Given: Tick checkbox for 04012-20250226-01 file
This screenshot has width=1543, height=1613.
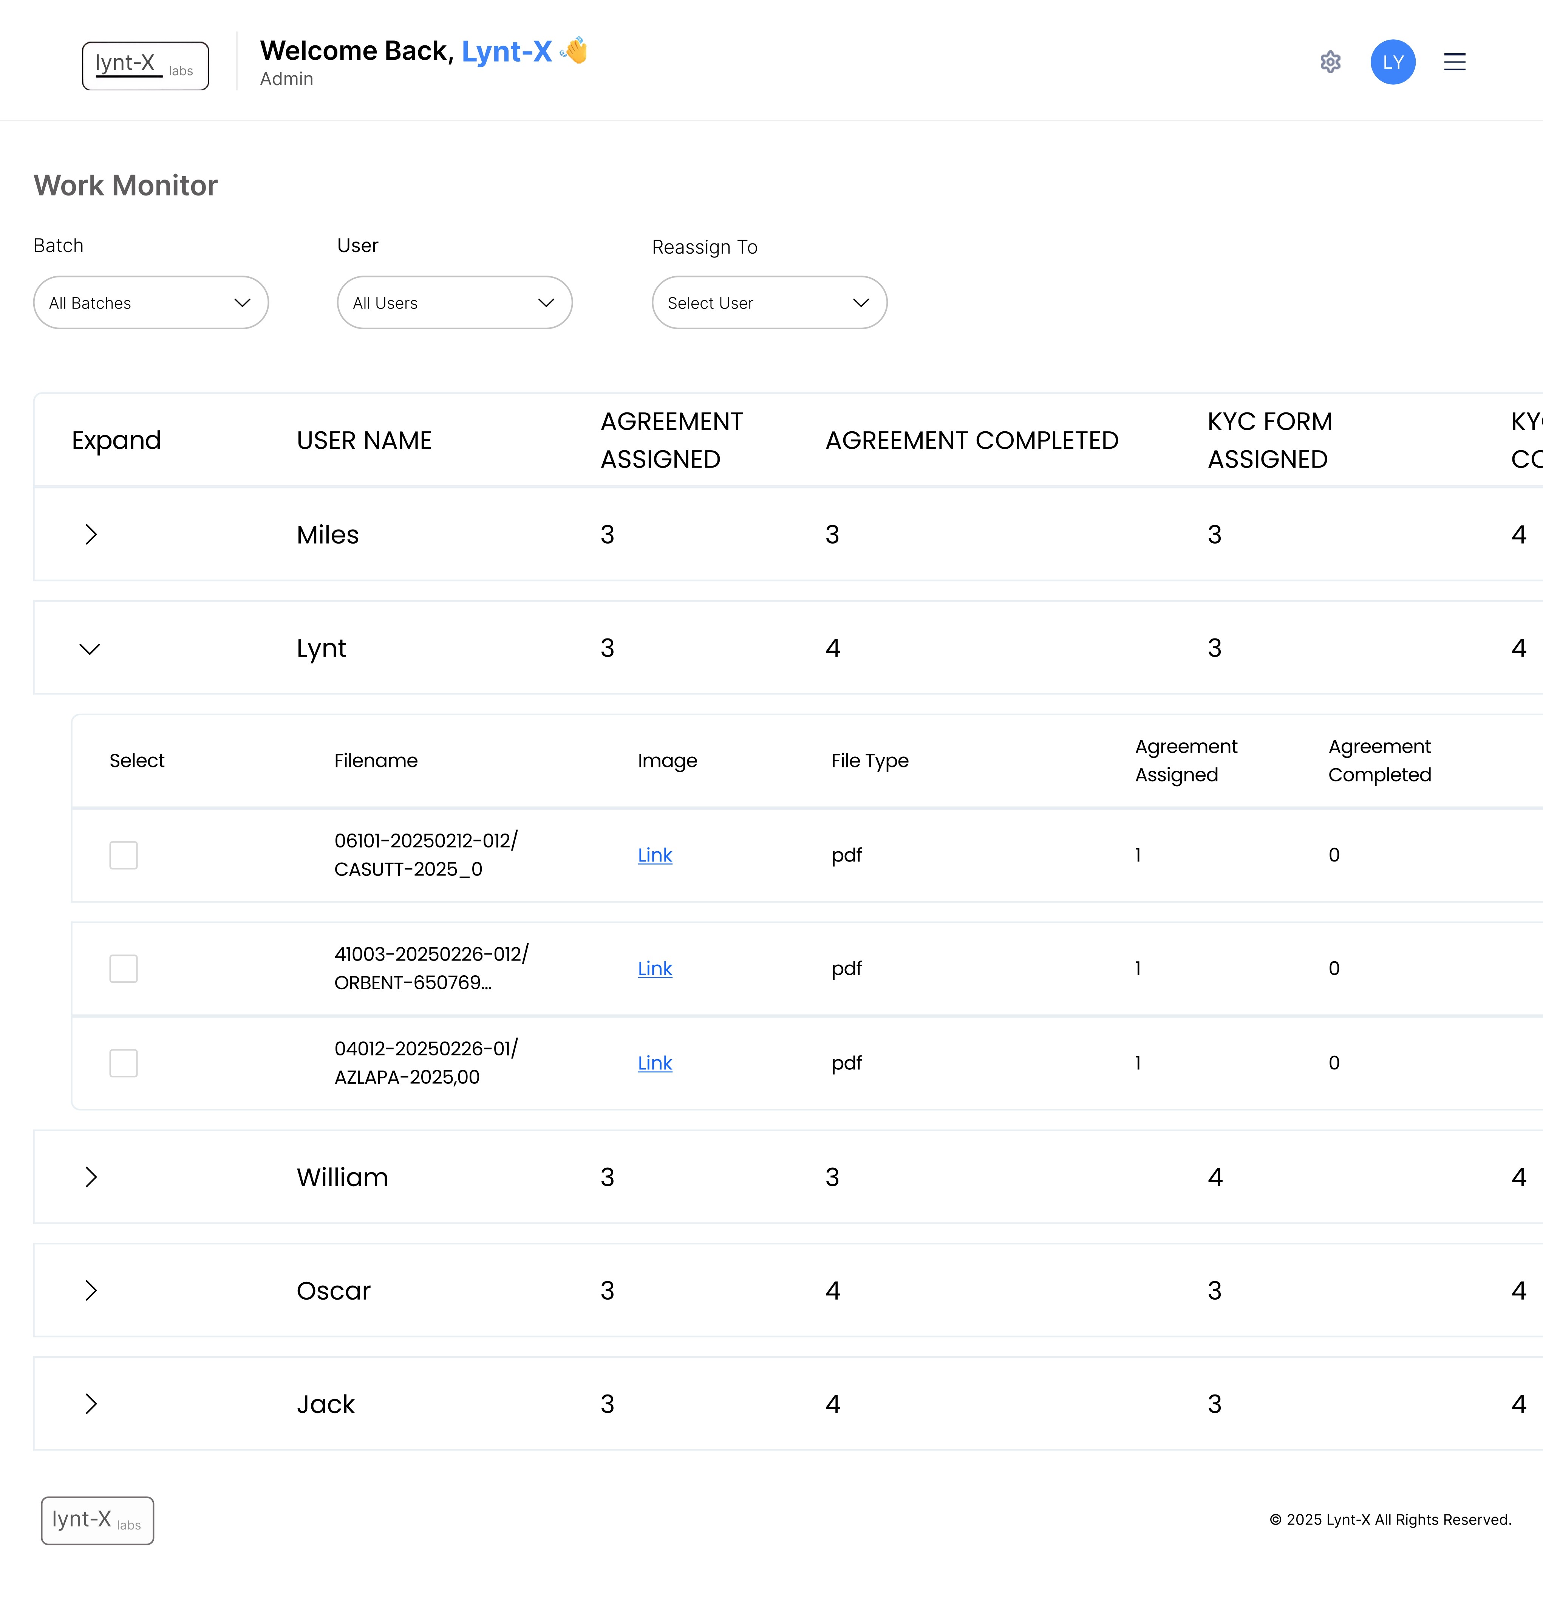Looking at the screenshot, I should tap(124, 1063).
